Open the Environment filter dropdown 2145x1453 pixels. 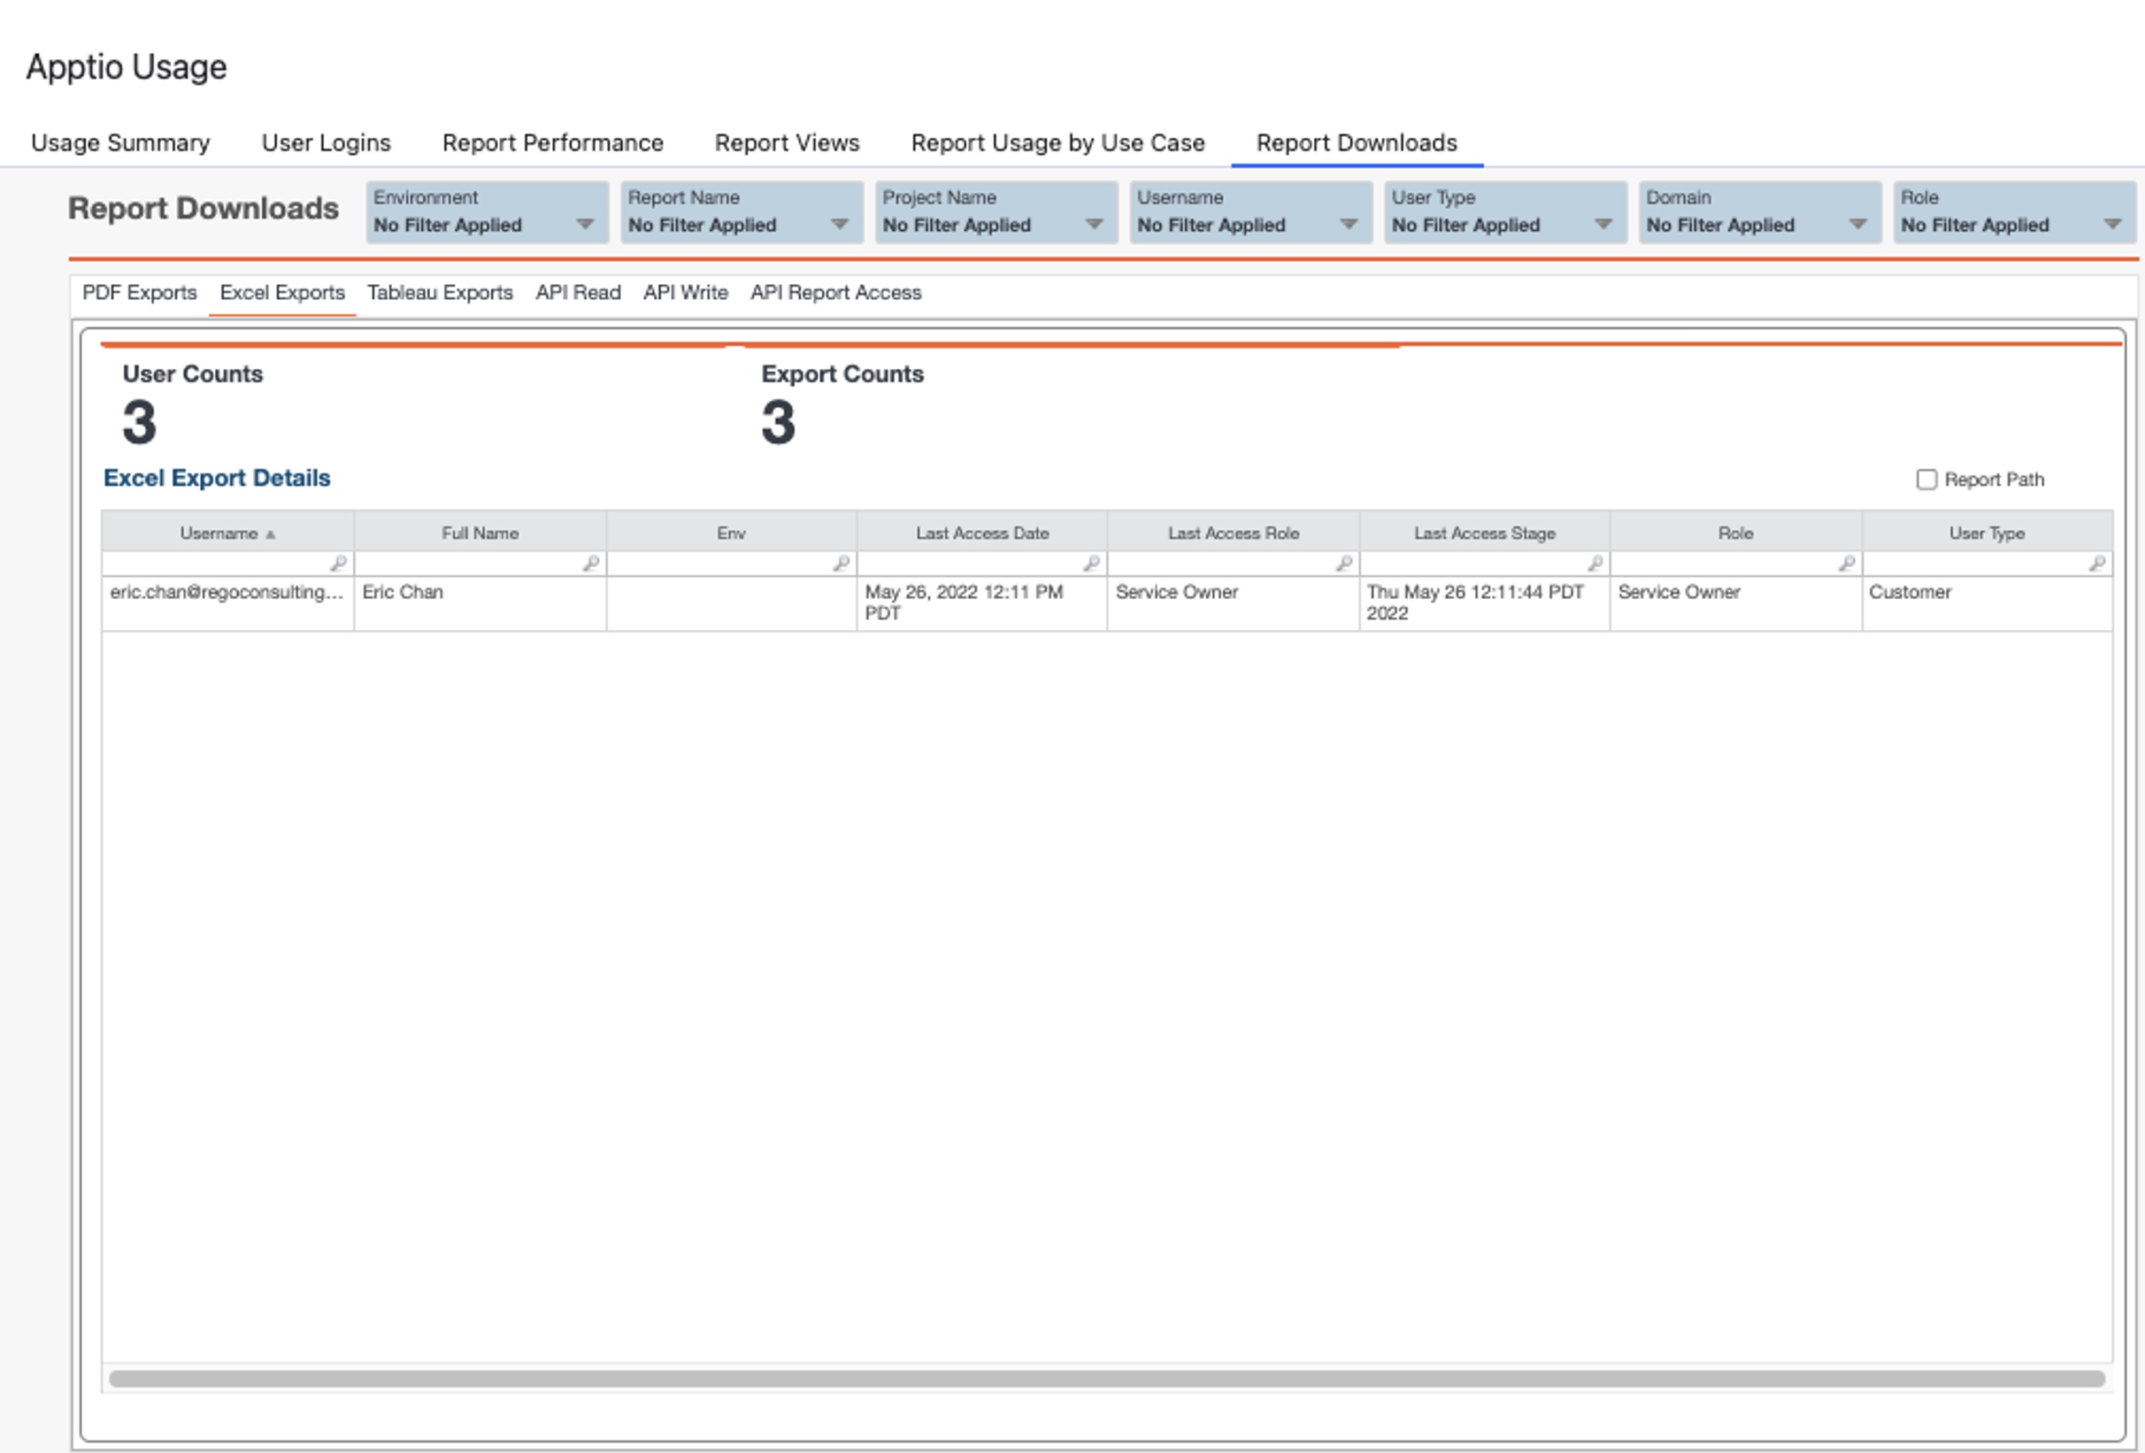[488, 212]
